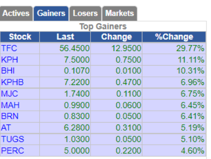This screenshot has width=211, height=159.
Task: Click the BRN stock symbol
Action: pyautogui.click(x=10, y=116)
